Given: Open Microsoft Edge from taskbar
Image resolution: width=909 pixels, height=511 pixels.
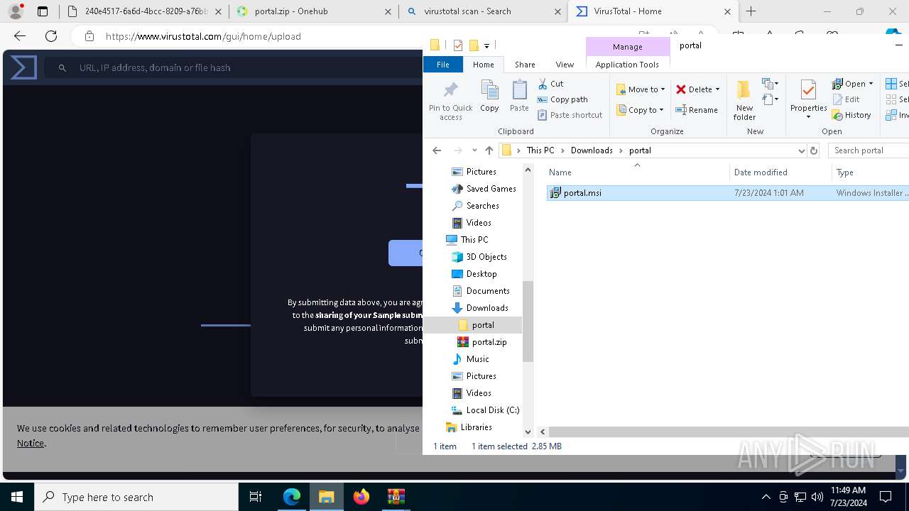Looking at the screenshot, I should click(292, 497).
